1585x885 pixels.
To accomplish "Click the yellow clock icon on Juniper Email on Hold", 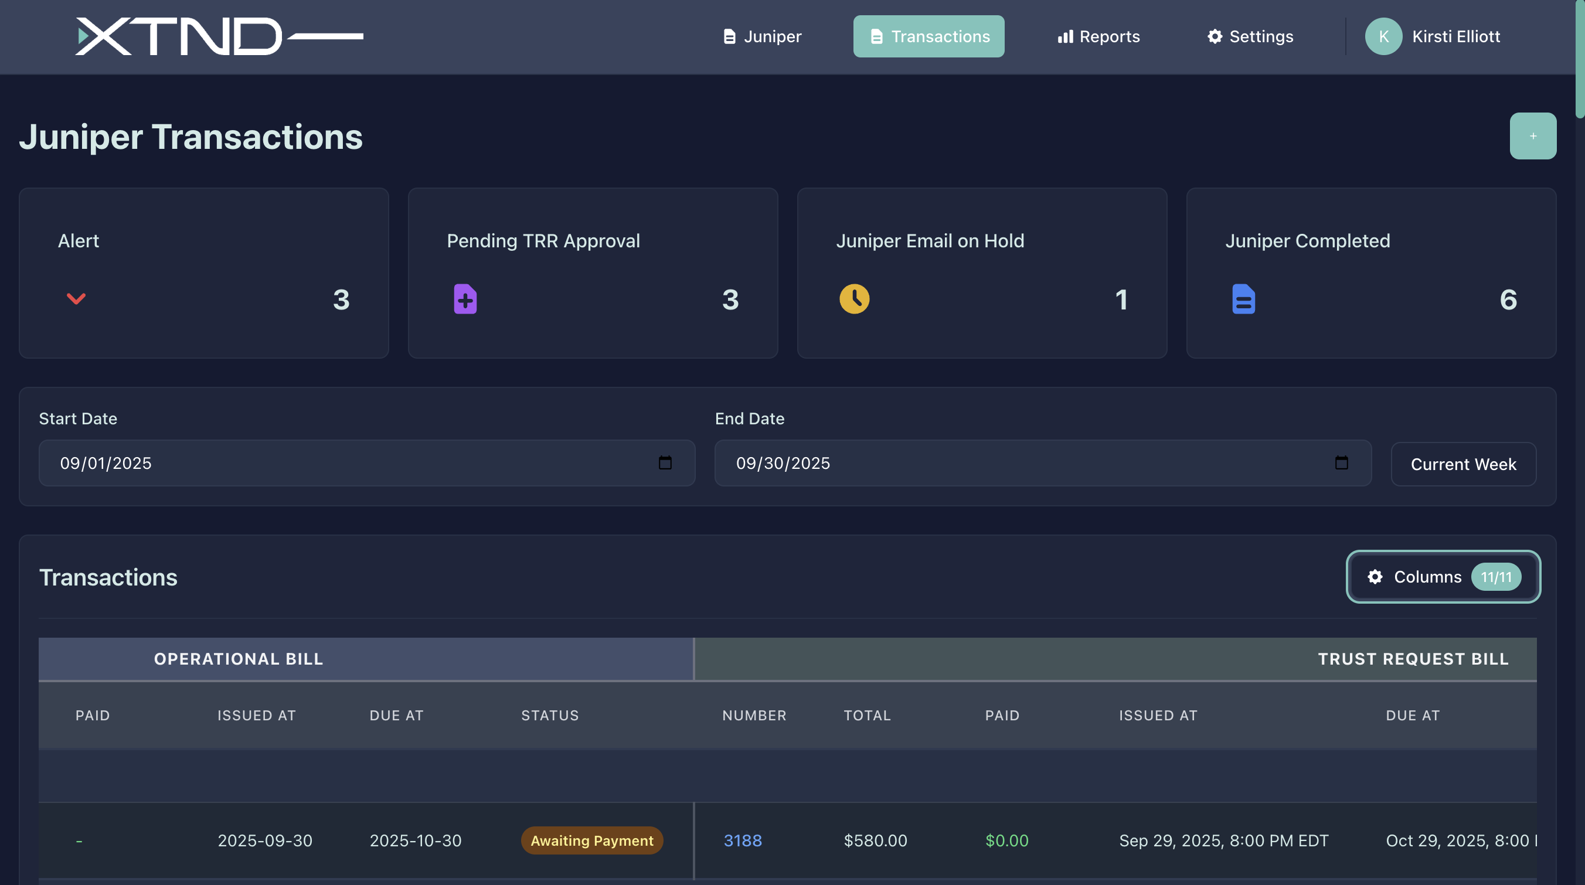I will (x=855, y=299).
